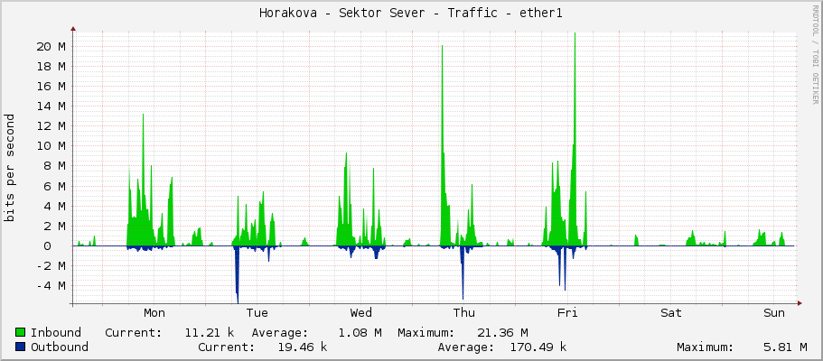Click the blue Outbound legend color swatch

click(x=21, y=347)
